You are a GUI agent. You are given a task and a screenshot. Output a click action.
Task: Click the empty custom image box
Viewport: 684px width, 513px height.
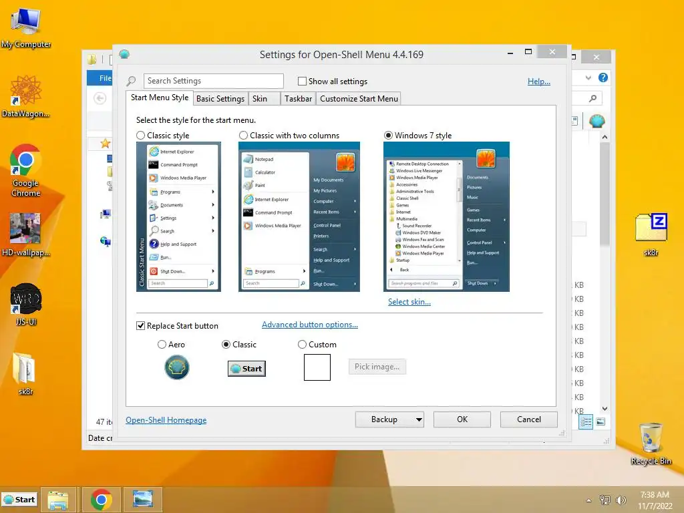coord(317,367)
